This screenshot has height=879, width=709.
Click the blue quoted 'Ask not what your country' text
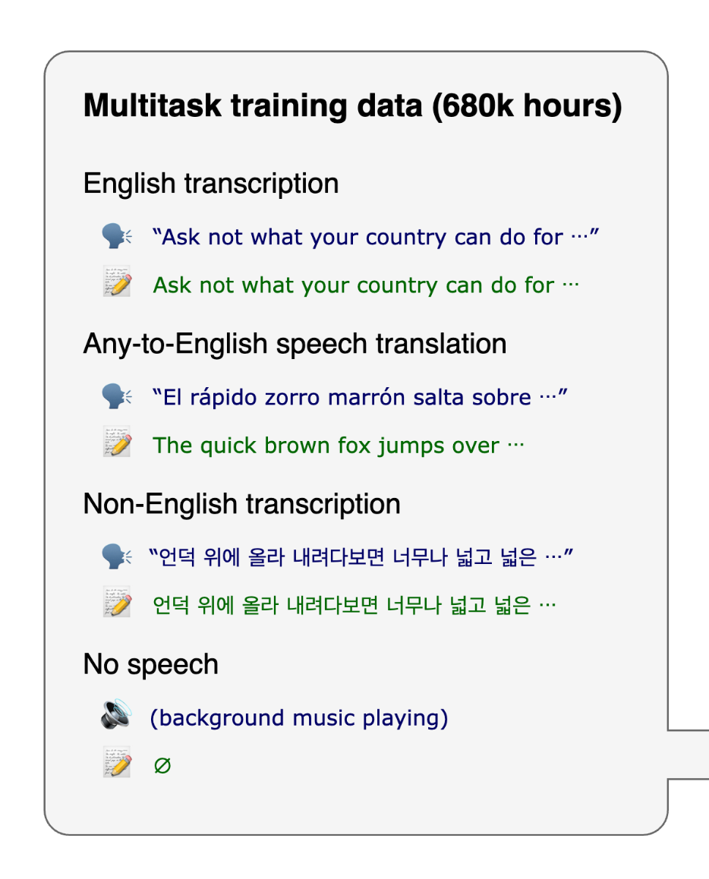(376, 237)
